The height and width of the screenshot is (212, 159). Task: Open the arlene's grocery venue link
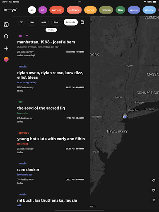[27, 82]
